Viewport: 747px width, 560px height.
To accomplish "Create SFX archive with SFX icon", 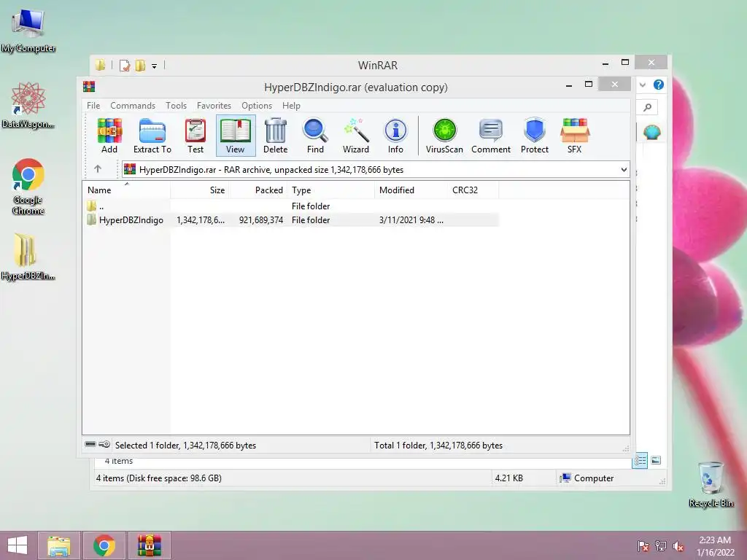I will coord(575,136).
